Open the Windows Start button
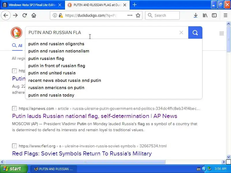Screen dimensions: 231x173 click(x=14, y=169)
